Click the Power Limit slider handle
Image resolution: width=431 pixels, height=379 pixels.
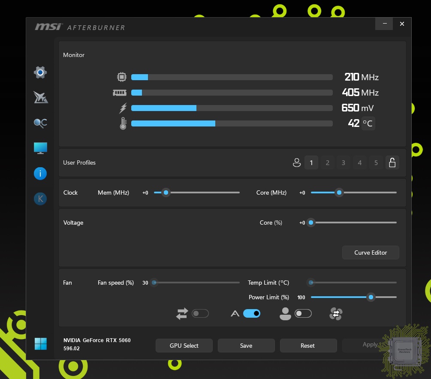pos(371,297)
